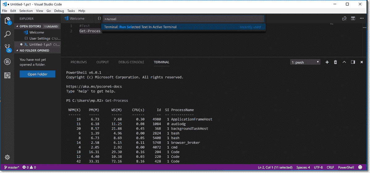Switch to the OUTPUT tab
Viewport: 370px width, 173px height.
(x=103, y=62)
